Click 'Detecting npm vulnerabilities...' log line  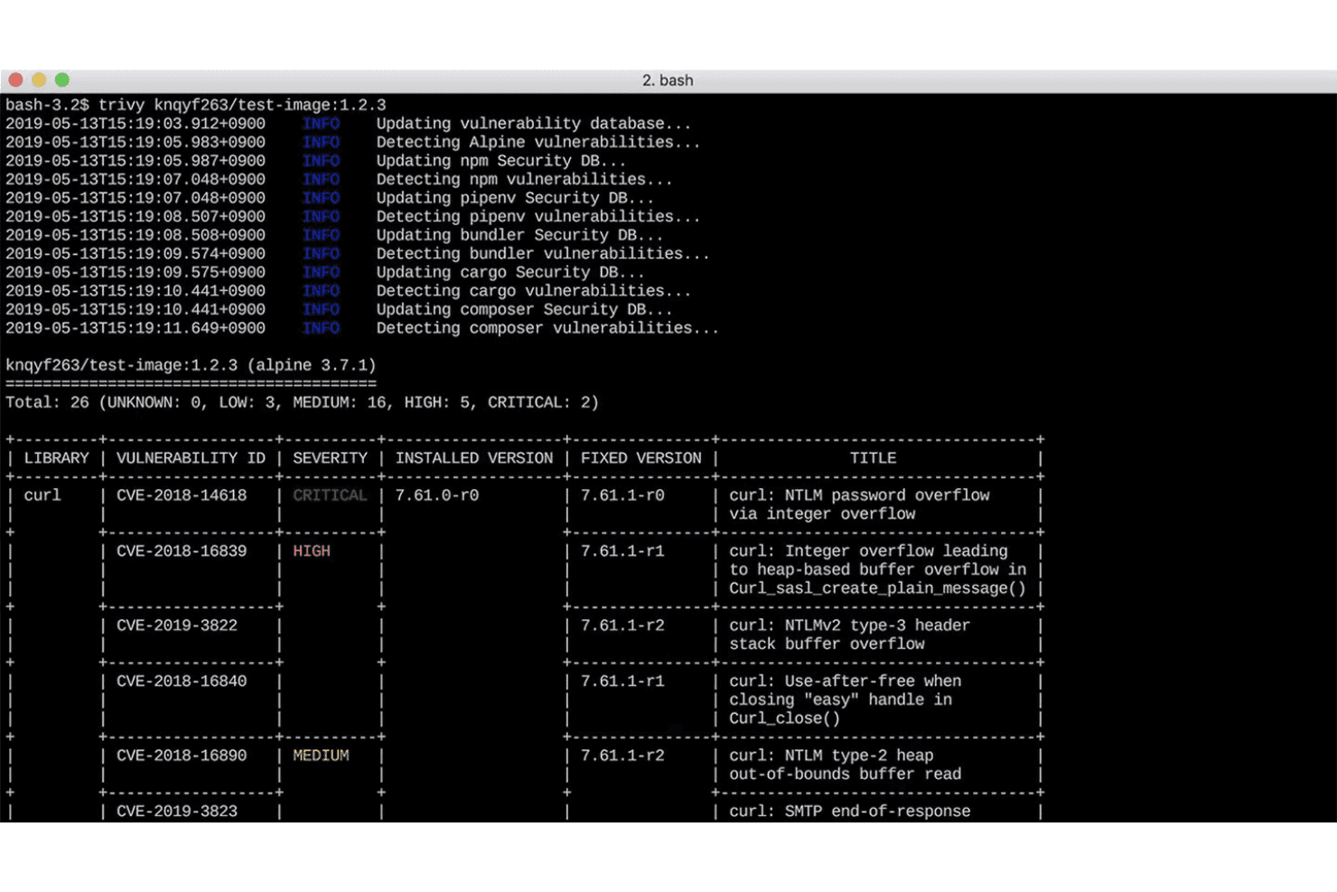coord(524,180)
